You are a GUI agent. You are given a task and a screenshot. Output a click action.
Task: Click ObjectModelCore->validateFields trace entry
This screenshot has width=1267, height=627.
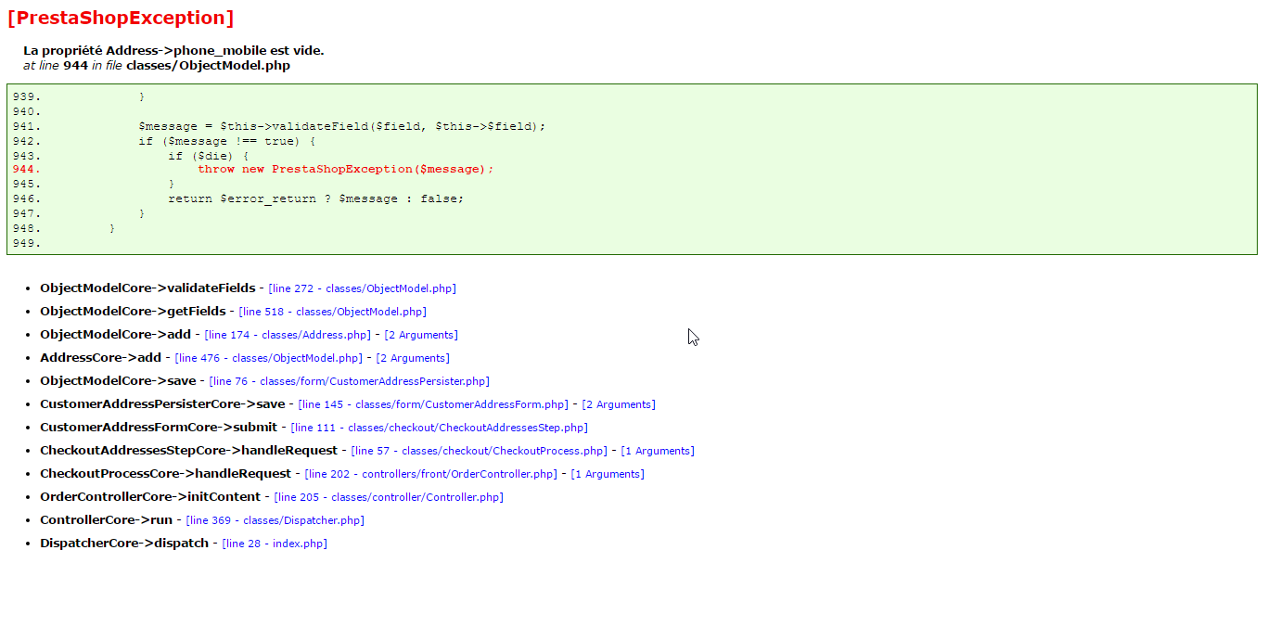(x=147, y=288)
